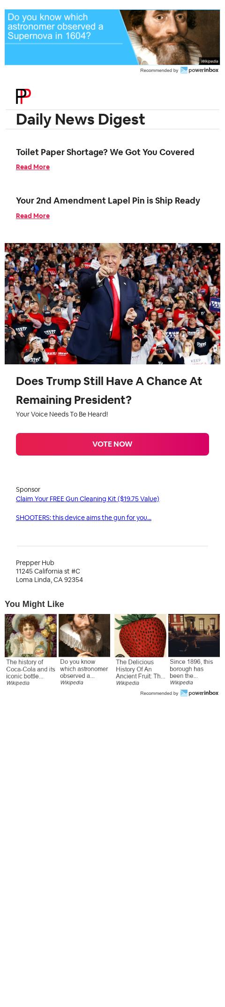Click the Trump Still Have A Chance headline
The width and height of the screenshot is (225, 1007).
pyautogui.click(x=109, y=390)
